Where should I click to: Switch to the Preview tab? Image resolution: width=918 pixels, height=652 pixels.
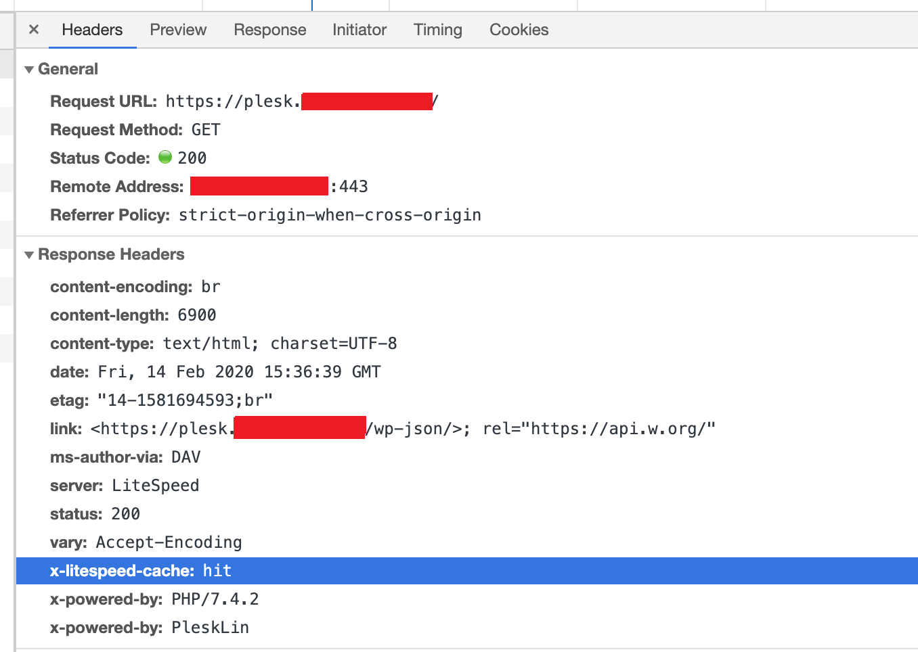pyautogui.click(x=178, y=30)
